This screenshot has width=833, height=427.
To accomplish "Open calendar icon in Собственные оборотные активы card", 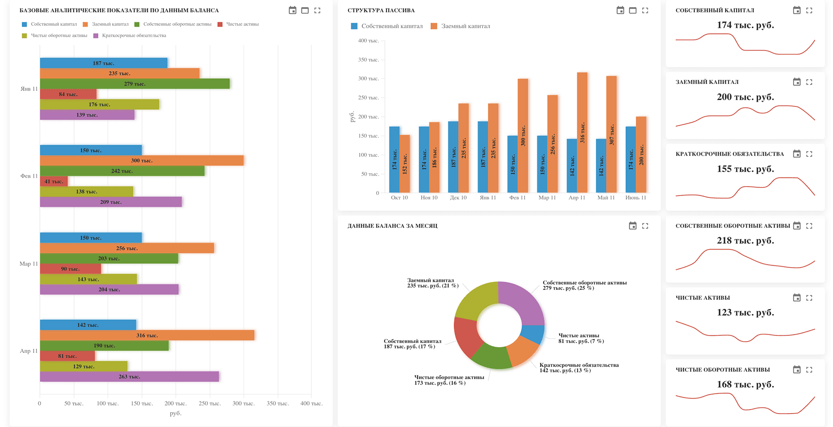I will 796,226.
